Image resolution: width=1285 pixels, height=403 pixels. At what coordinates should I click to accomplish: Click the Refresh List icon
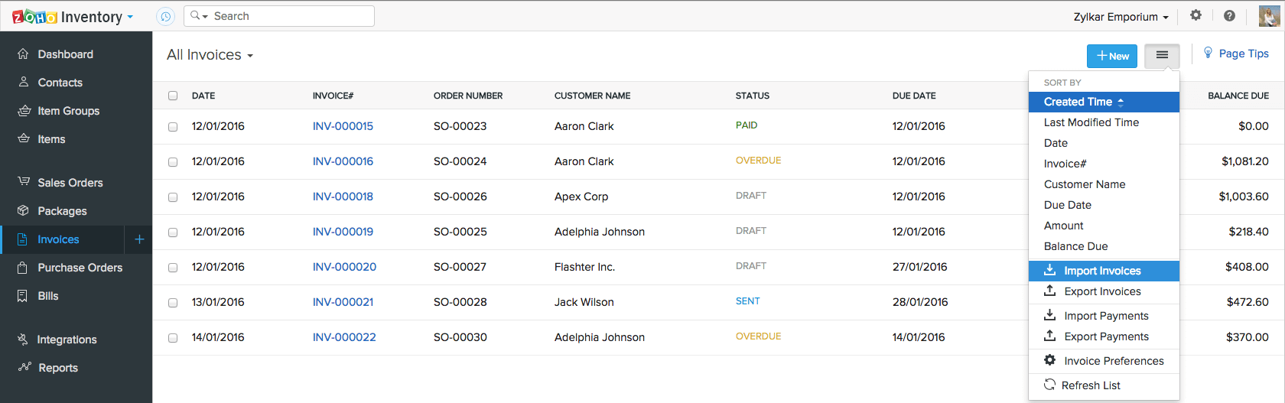coord(1050,385)
